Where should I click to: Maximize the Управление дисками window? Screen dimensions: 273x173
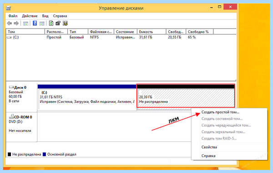pos(220,7)
